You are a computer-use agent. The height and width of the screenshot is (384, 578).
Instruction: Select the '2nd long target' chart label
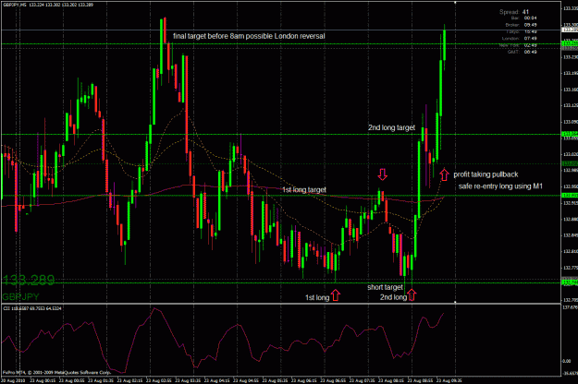[391, 127]
